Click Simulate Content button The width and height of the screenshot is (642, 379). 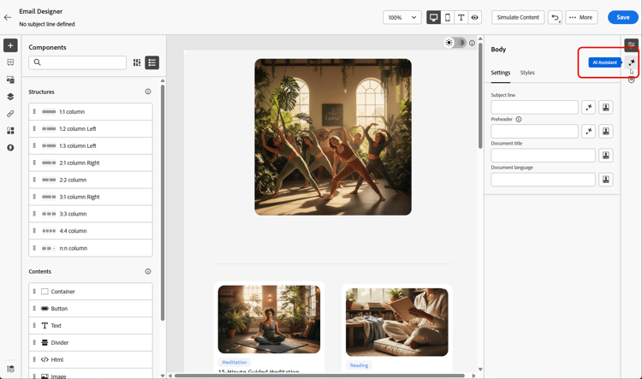(518, 18)
